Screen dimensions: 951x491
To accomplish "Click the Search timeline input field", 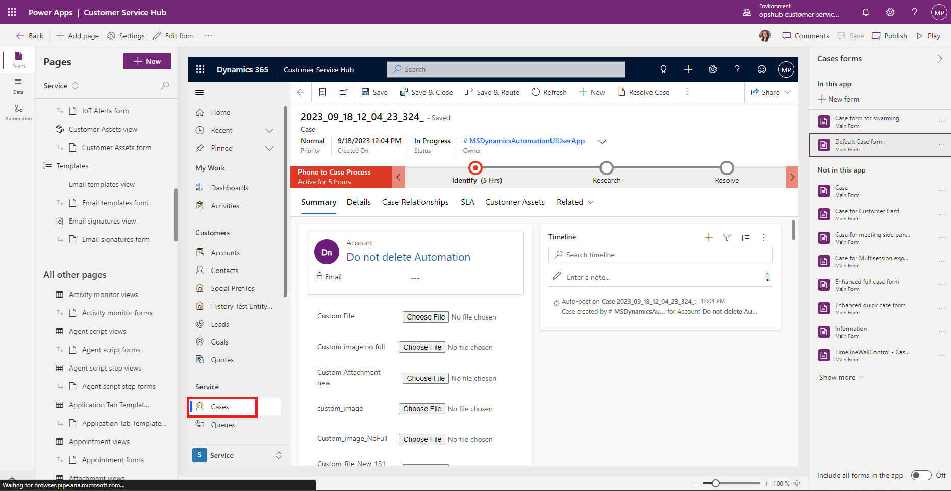I will 663,255.
